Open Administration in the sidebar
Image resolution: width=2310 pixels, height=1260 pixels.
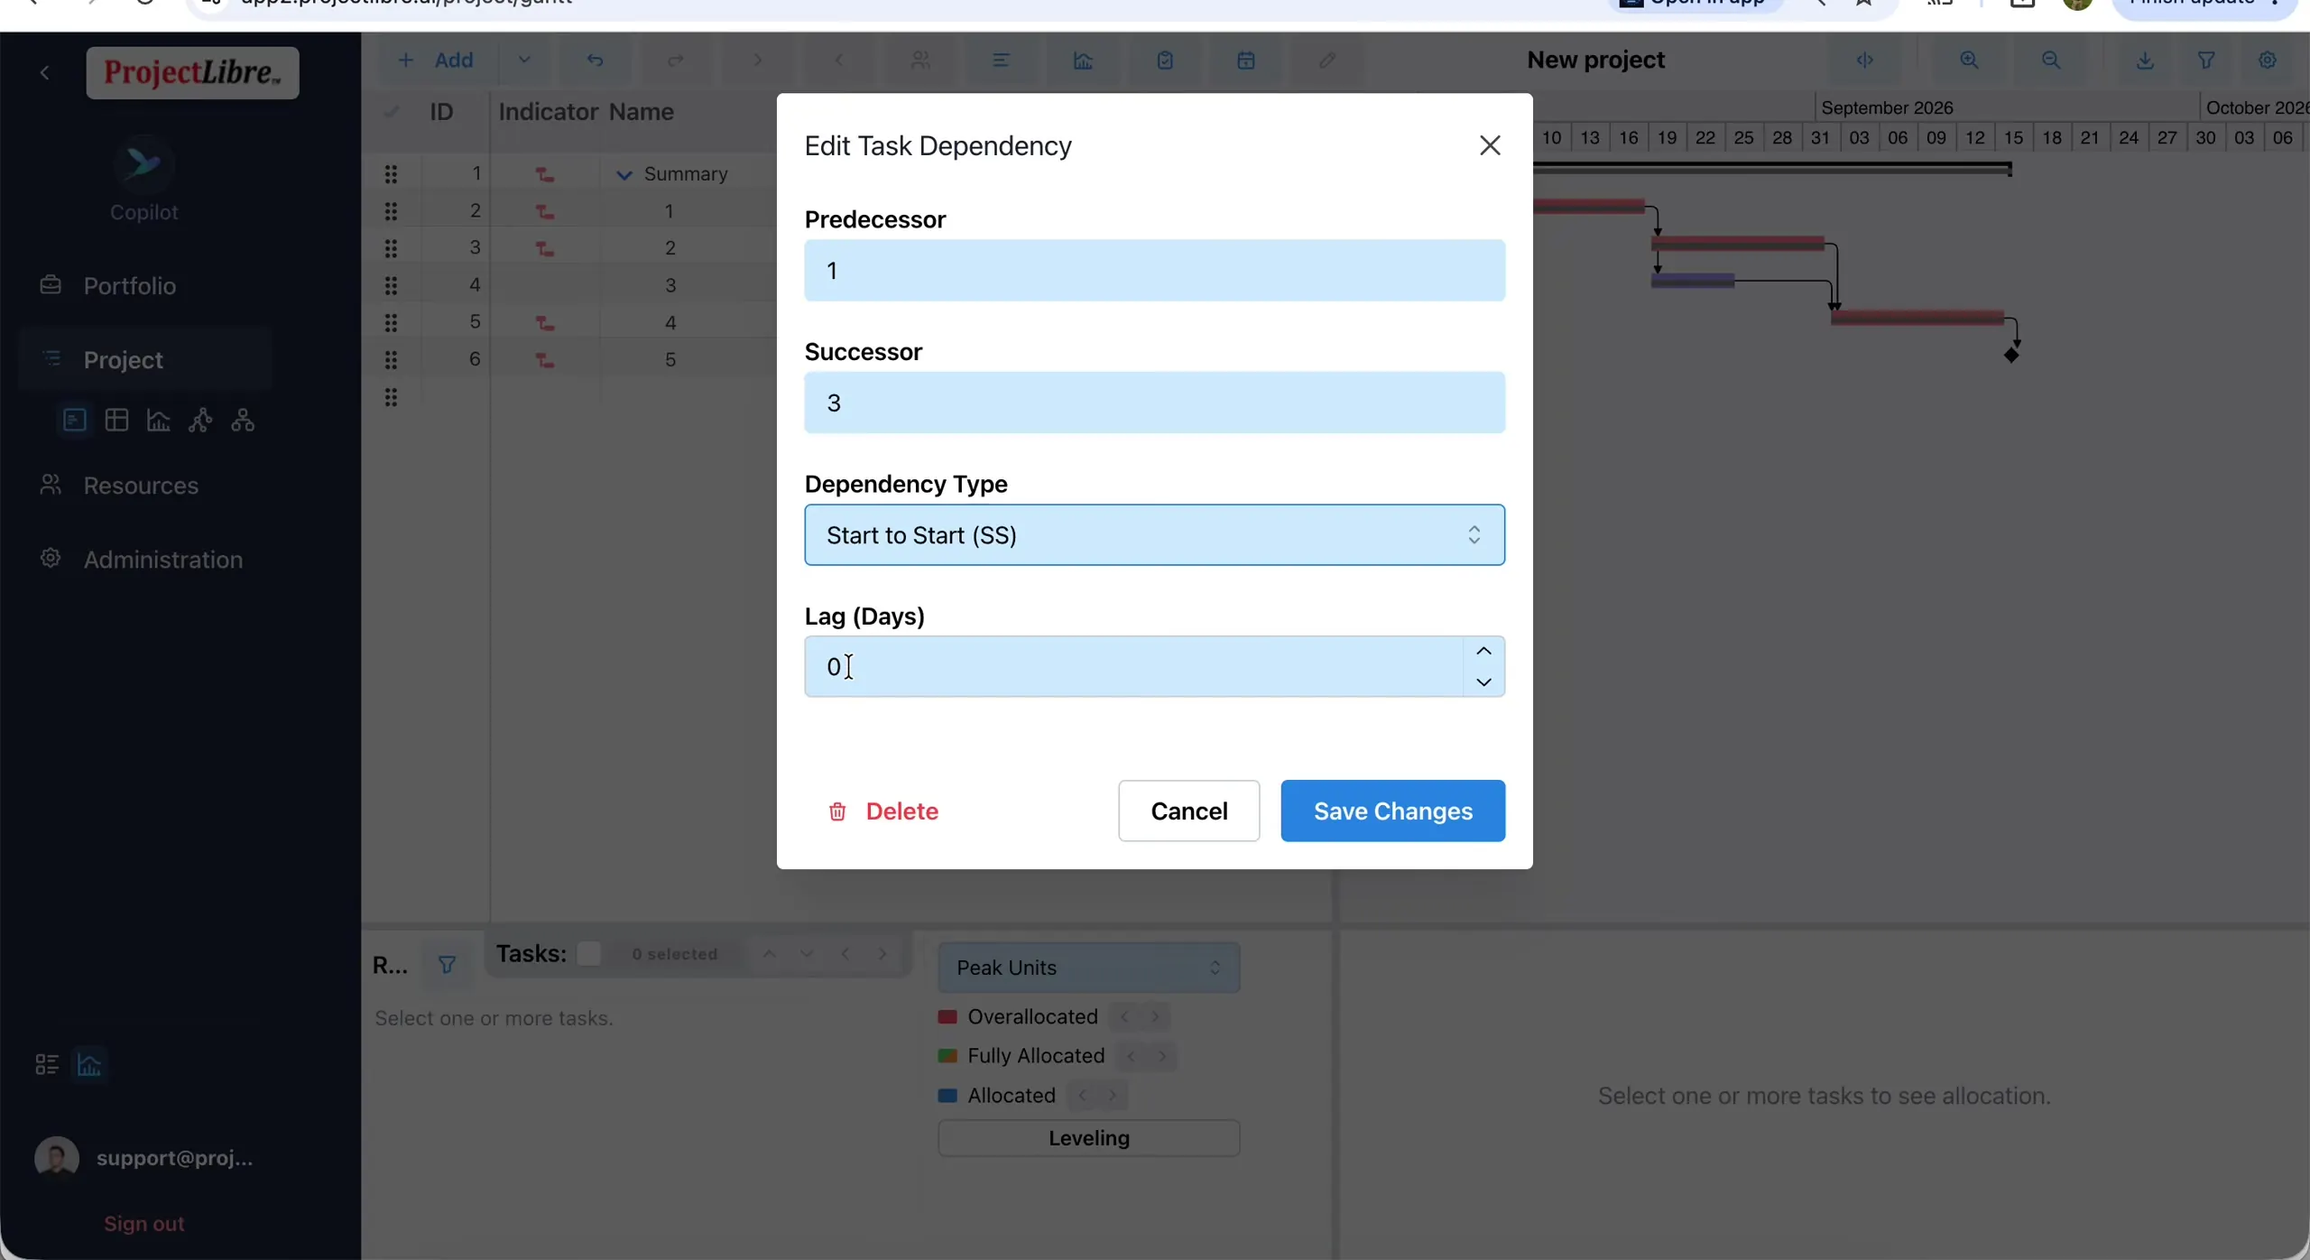(162, 560)
